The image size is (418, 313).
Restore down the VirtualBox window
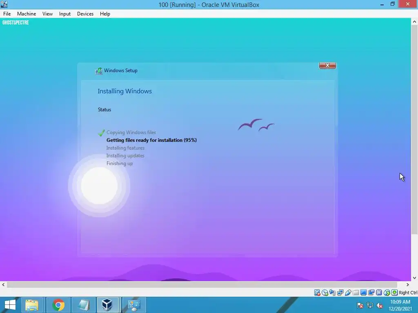(393, 4)
